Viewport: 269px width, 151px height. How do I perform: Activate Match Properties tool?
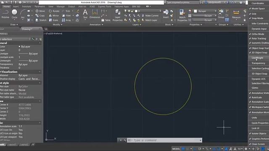coord(182,16)
